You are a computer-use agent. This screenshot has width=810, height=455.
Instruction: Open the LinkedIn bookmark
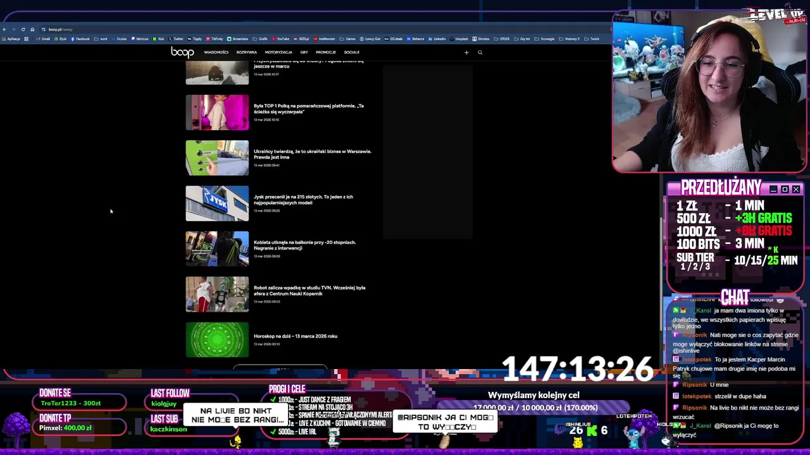[x=437, y=39]
